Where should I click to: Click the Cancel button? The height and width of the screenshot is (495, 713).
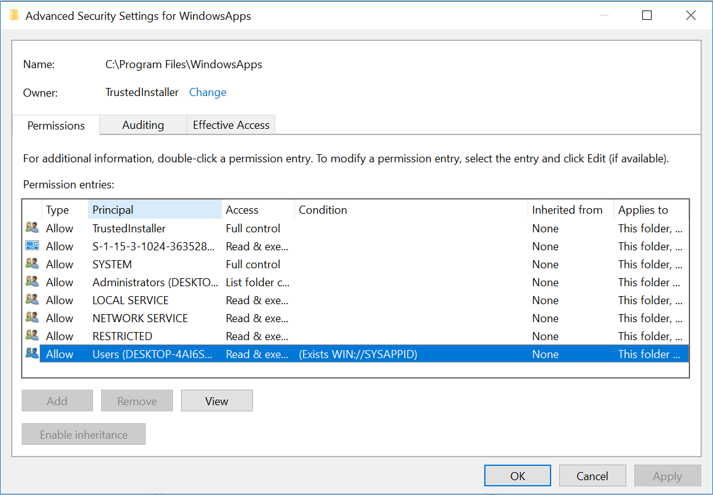tap(592, 476)
